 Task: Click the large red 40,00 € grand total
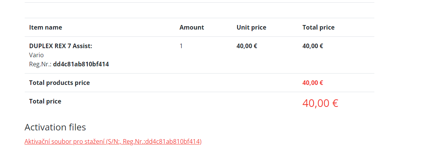320,103
